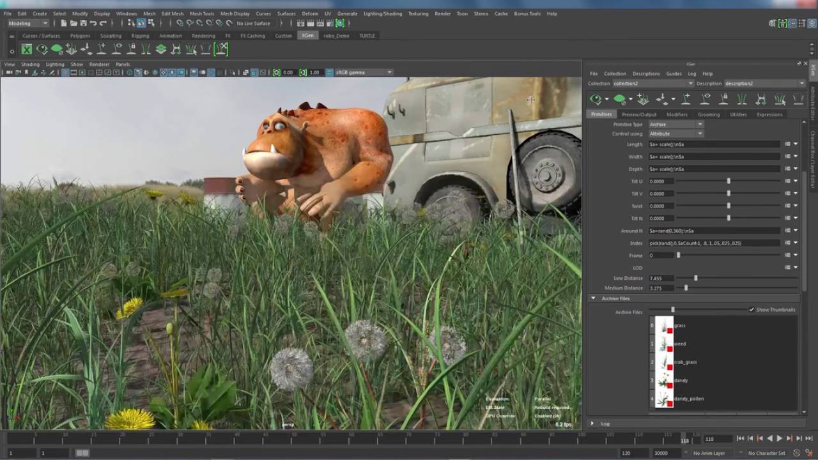
Task: Click the add guides icon in XGen panel
Action: (x=686, y=99)
